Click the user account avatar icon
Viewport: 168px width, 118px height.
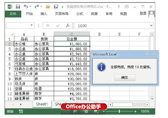[x=152, y=14]
